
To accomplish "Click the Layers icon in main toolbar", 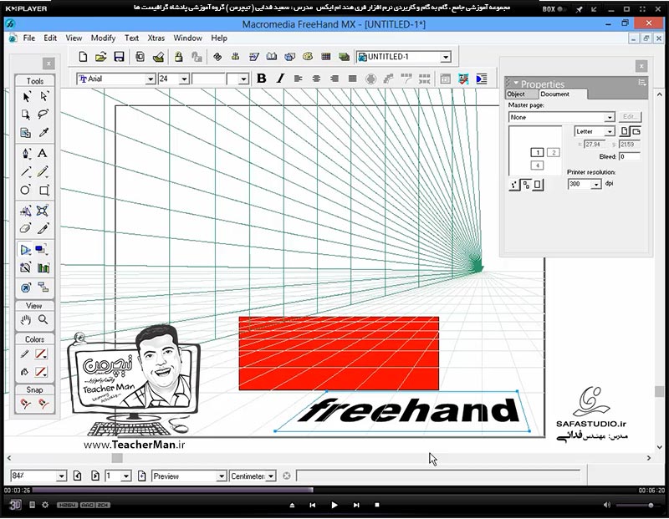I will point(344,57).
